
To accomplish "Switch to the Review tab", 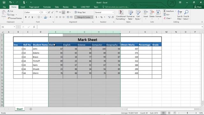I will pyautogui.click(x=66, y=7).
